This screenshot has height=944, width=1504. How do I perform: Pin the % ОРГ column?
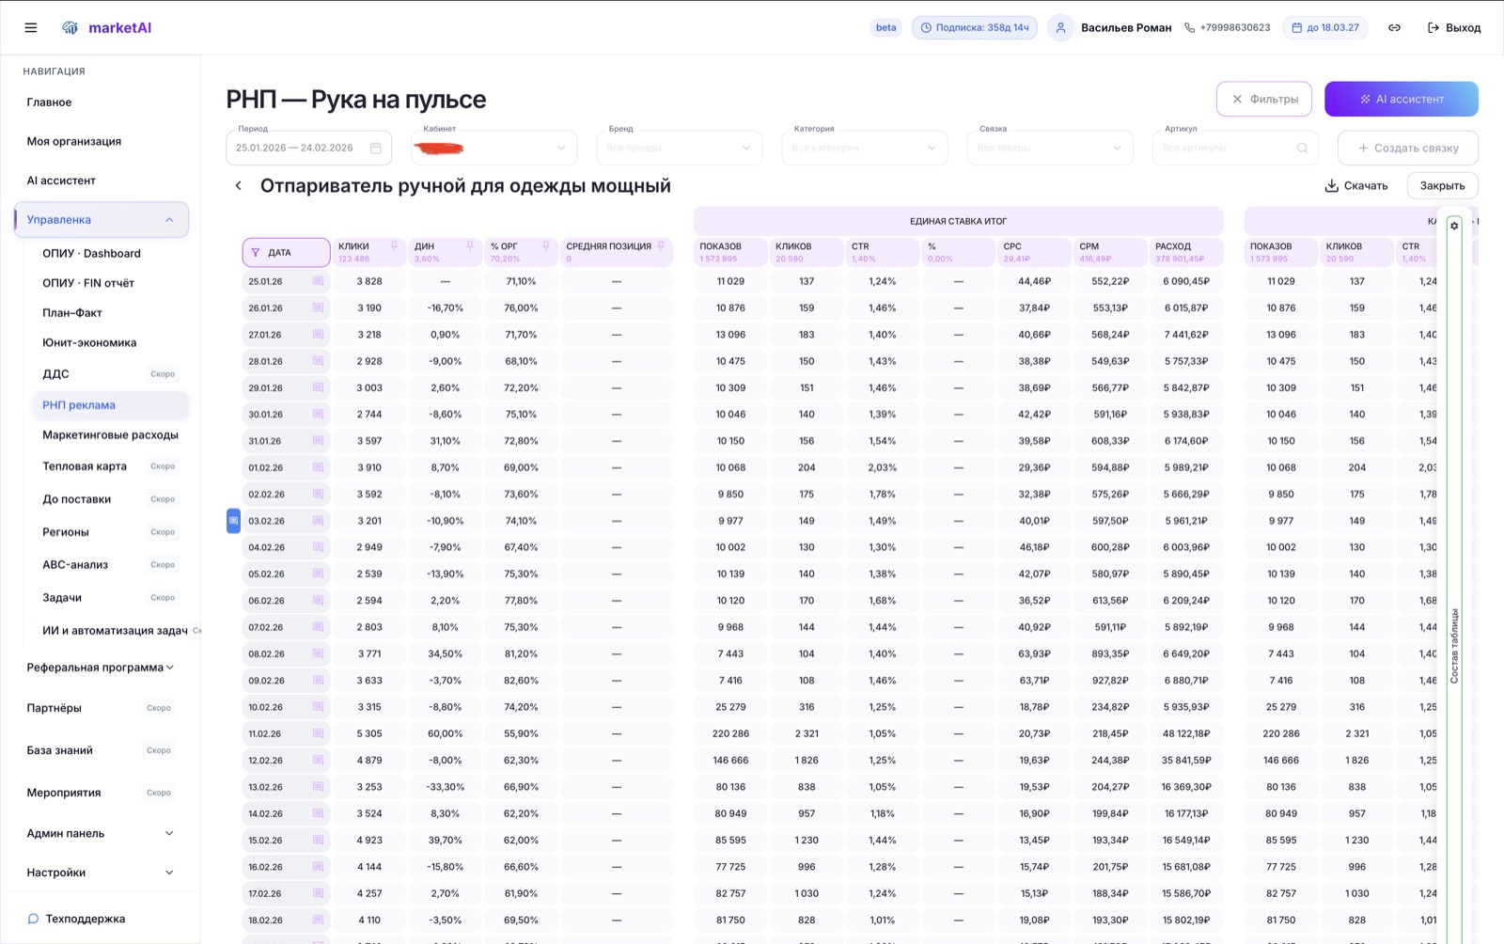pos(546,246)
